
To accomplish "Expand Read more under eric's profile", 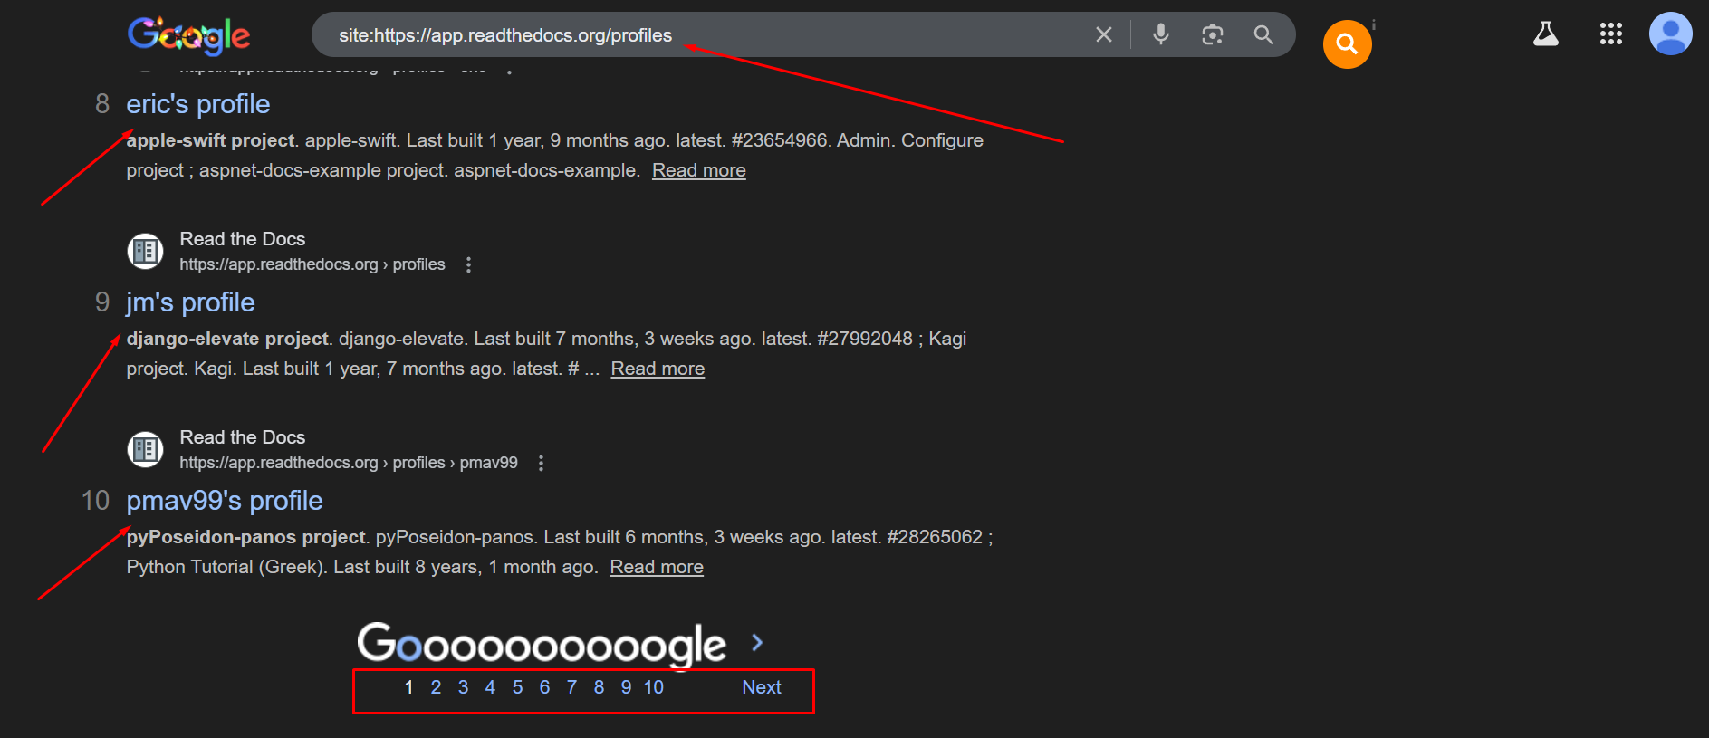I will pyautogui.click(x=698, y=170).
